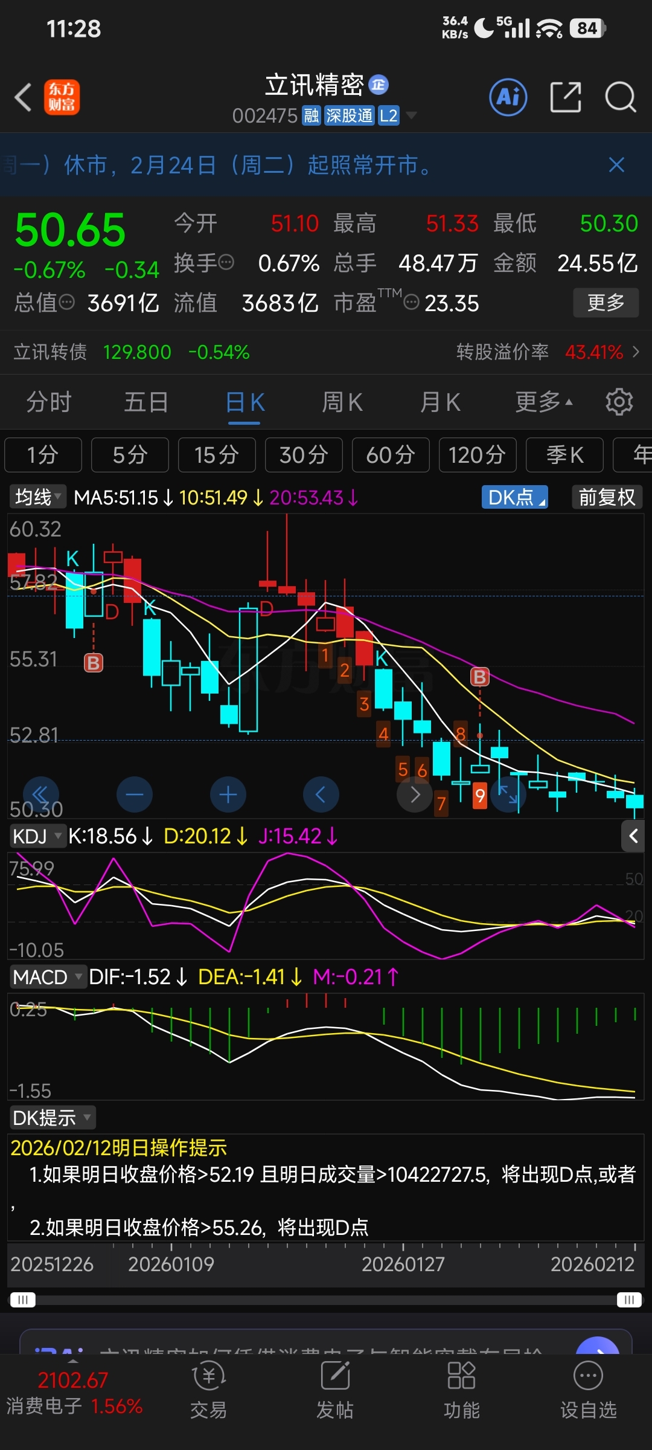Tap the left date range slider handle
652x1450 pixels.
(x=23, y=1300)
